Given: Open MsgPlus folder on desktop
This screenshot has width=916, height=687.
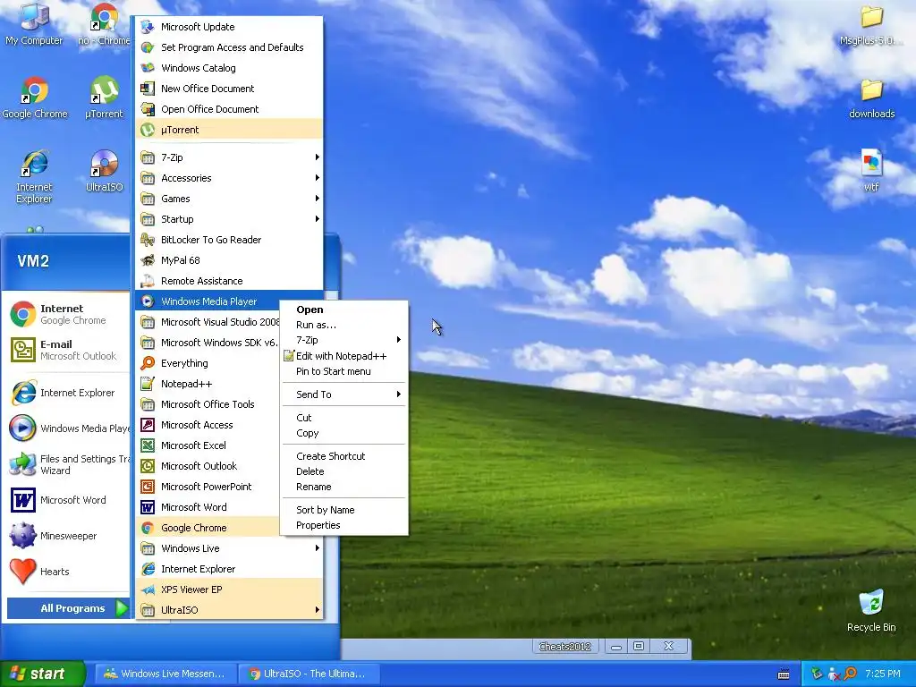Looking at the screenshot, I should point(871,24).
